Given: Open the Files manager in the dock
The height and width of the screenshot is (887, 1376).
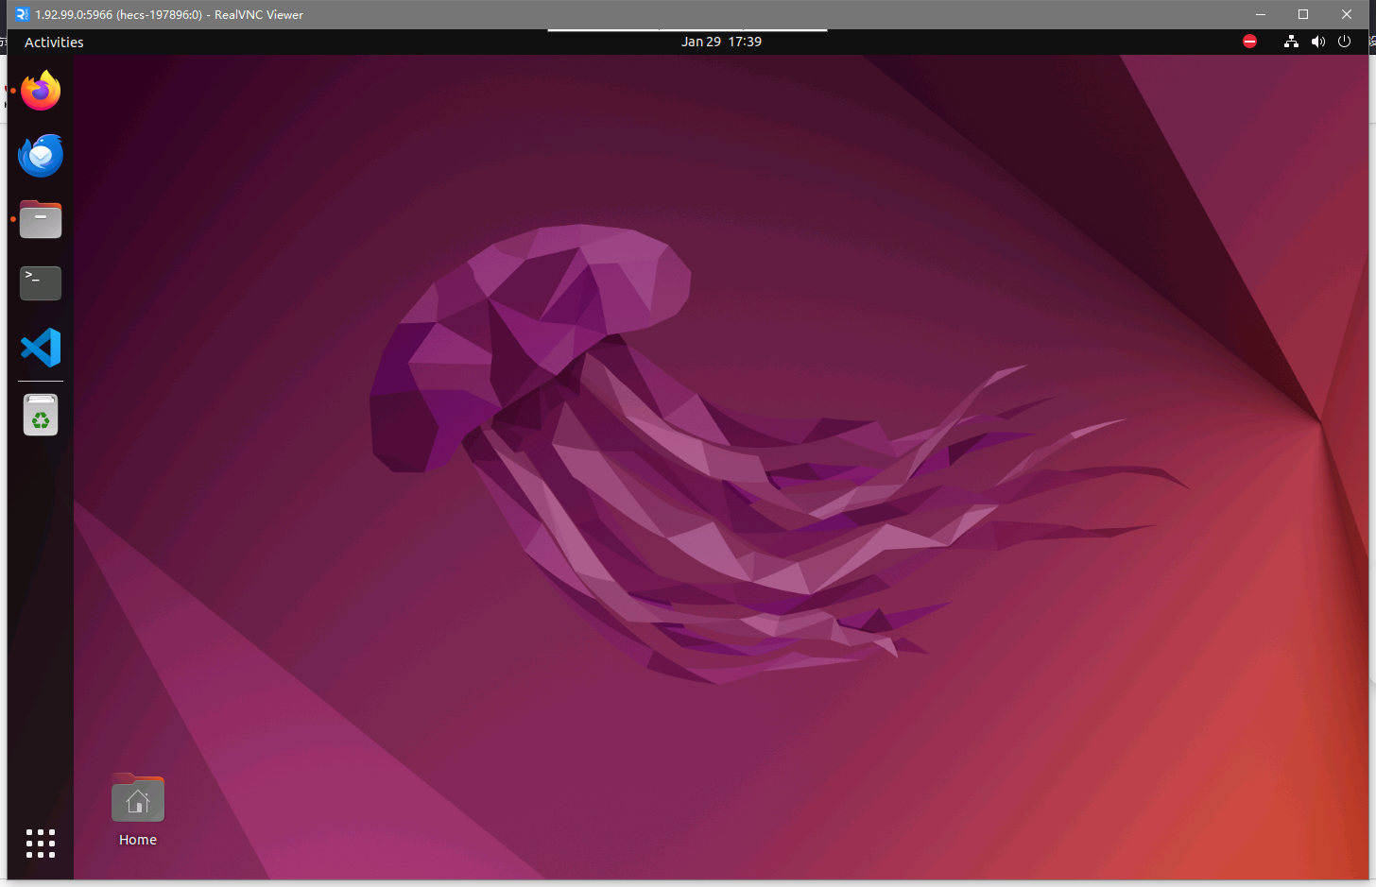Looking at the screenshot, I should pos(41,220).
